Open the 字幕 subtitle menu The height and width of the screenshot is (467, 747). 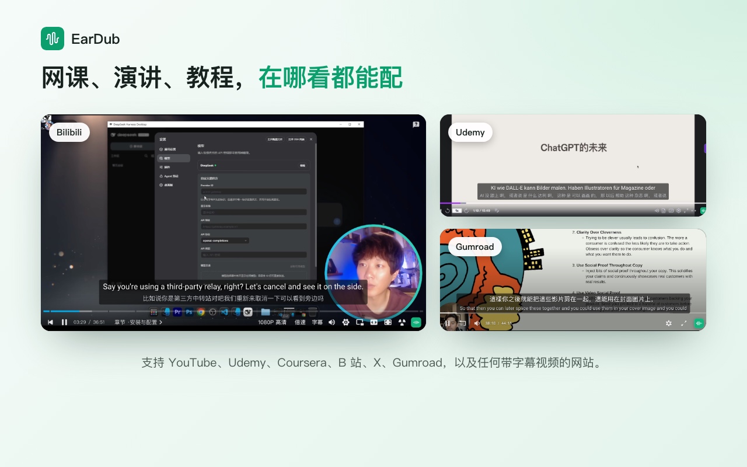point(317,322)
